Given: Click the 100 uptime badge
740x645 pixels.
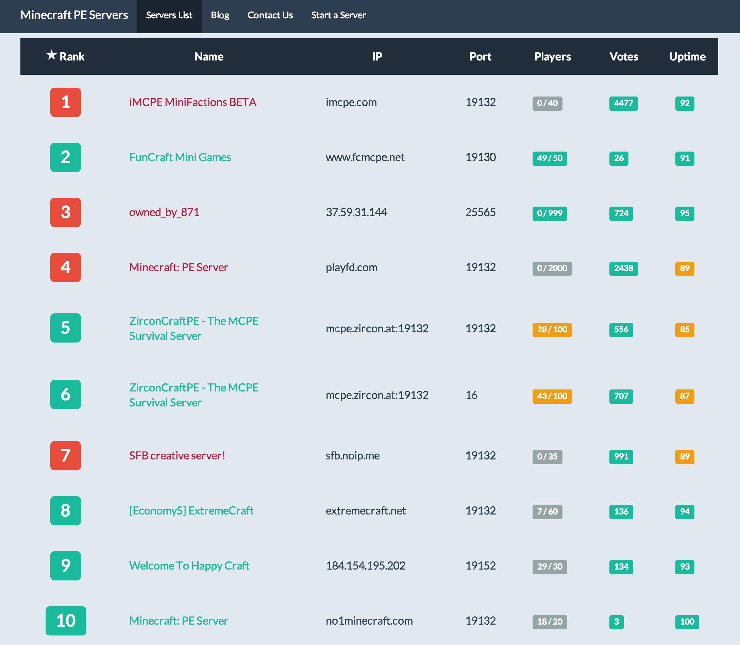Looking at the screenshot, I should (687, 622).
